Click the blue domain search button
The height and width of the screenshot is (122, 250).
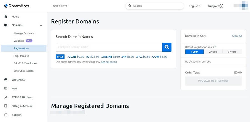click(x=167, y=47)
